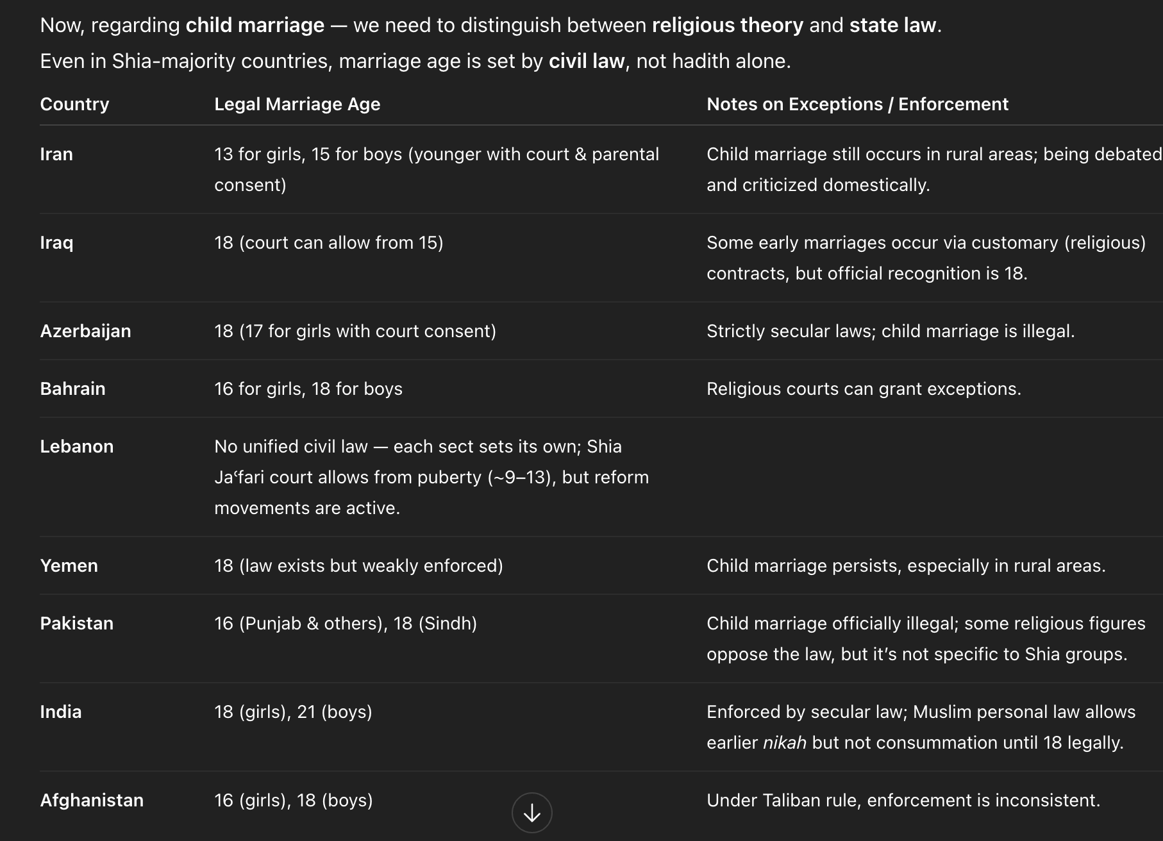1163x841 pixels.
Task: Click the italic "nikah" word
Action: pyautogui.click(x=784, y=742)
